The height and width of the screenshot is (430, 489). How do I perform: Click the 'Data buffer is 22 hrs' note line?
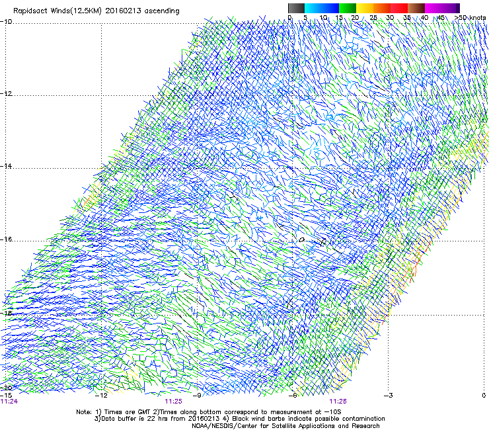point(239,419)
